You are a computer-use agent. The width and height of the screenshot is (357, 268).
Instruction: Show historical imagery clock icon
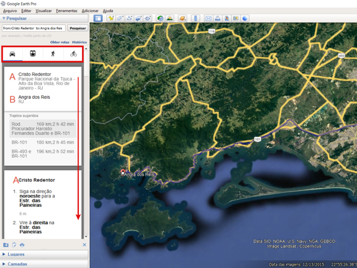161,18
